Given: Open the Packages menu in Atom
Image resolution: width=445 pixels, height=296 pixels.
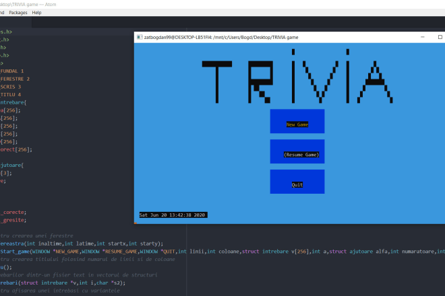Looking at the screenshot, I should (x=18, y=13).
